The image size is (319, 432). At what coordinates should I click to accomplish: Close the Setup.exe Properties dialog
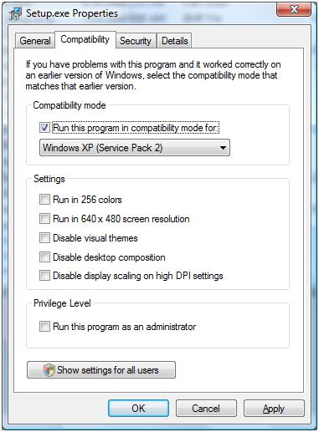(x=294, y=9)
